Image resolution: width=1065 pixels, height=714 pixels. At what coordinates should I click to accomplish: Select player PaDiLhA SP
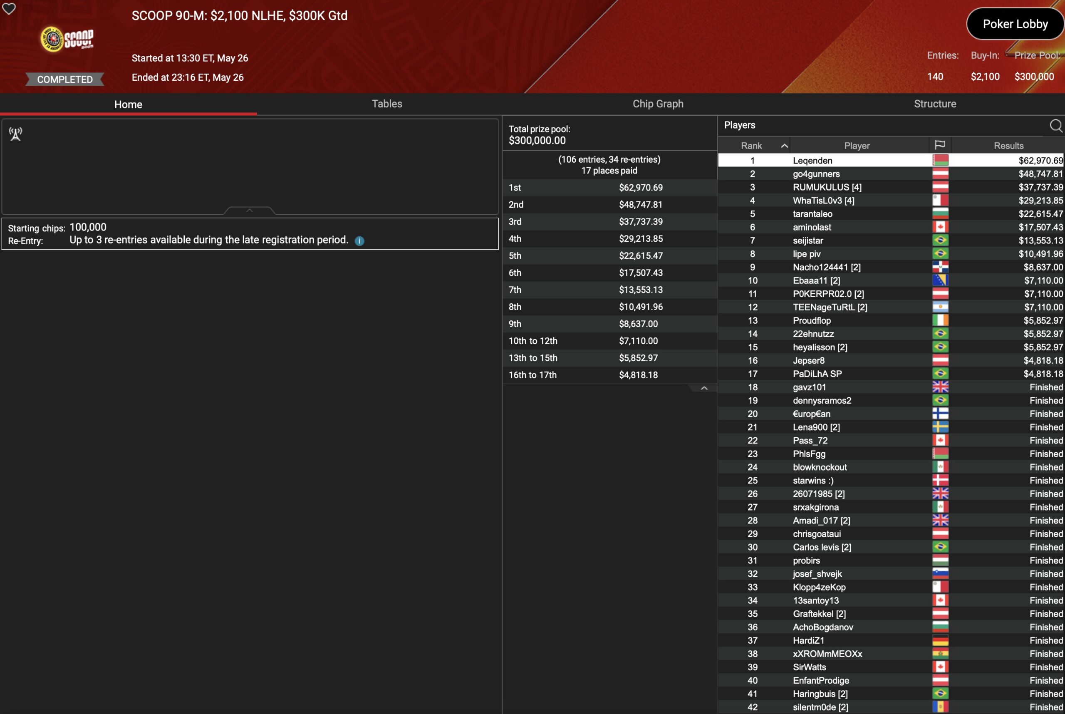(891, 374)
